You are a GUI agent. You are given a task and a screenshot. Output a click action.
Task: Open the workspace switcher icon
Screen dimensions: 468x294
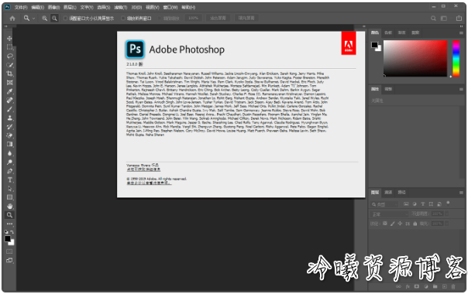(444, 19)
